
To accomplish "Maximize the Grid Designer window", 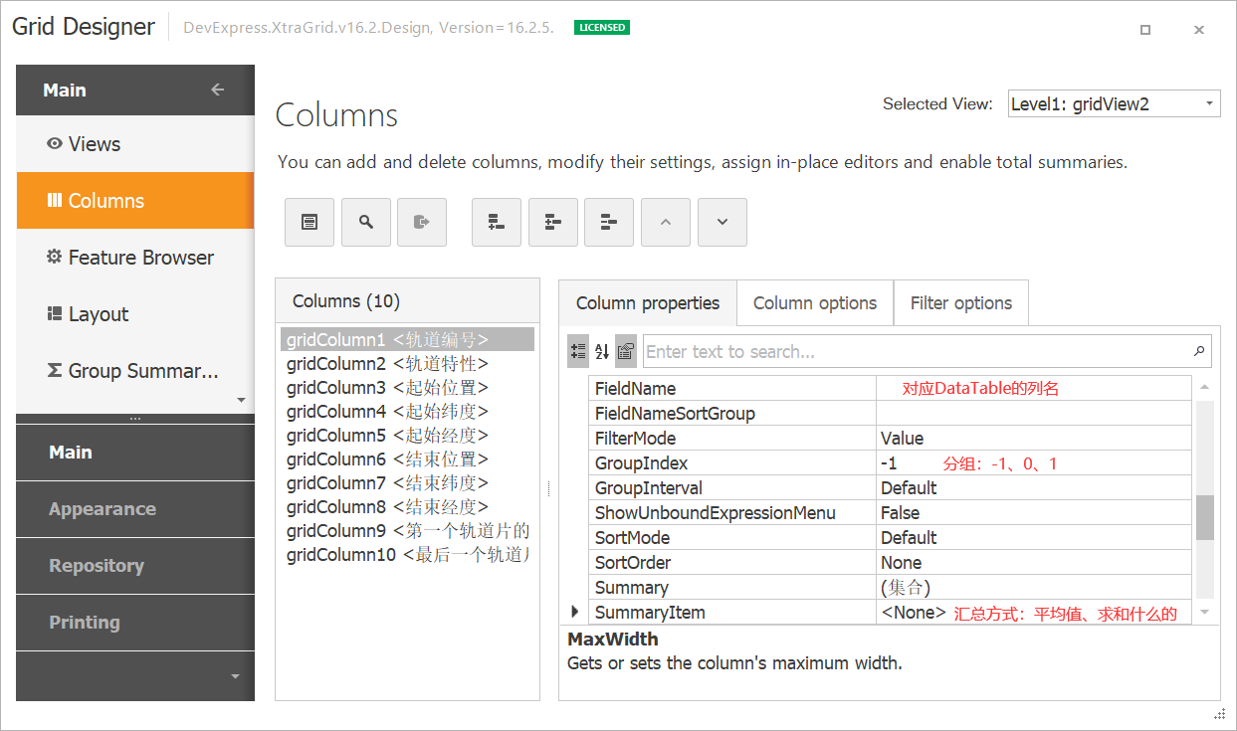I will 1145,30.
